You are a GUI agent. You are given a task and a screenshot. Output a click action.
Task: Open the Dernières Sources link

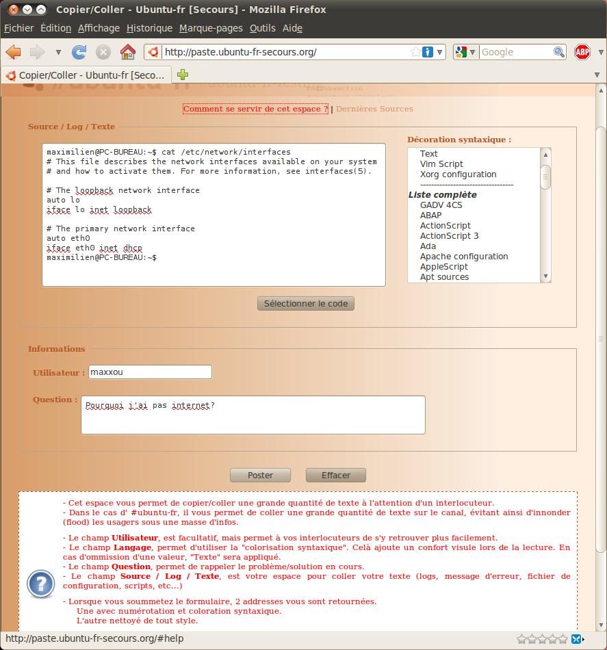pyautogui.click(x=374, y=109)
